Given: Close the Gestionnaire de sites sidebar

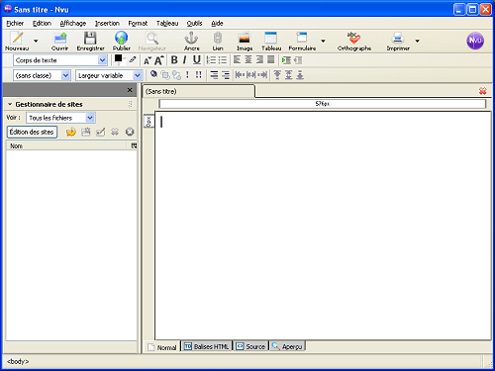Looking at the screenshot, I should (x=130, y=90).
